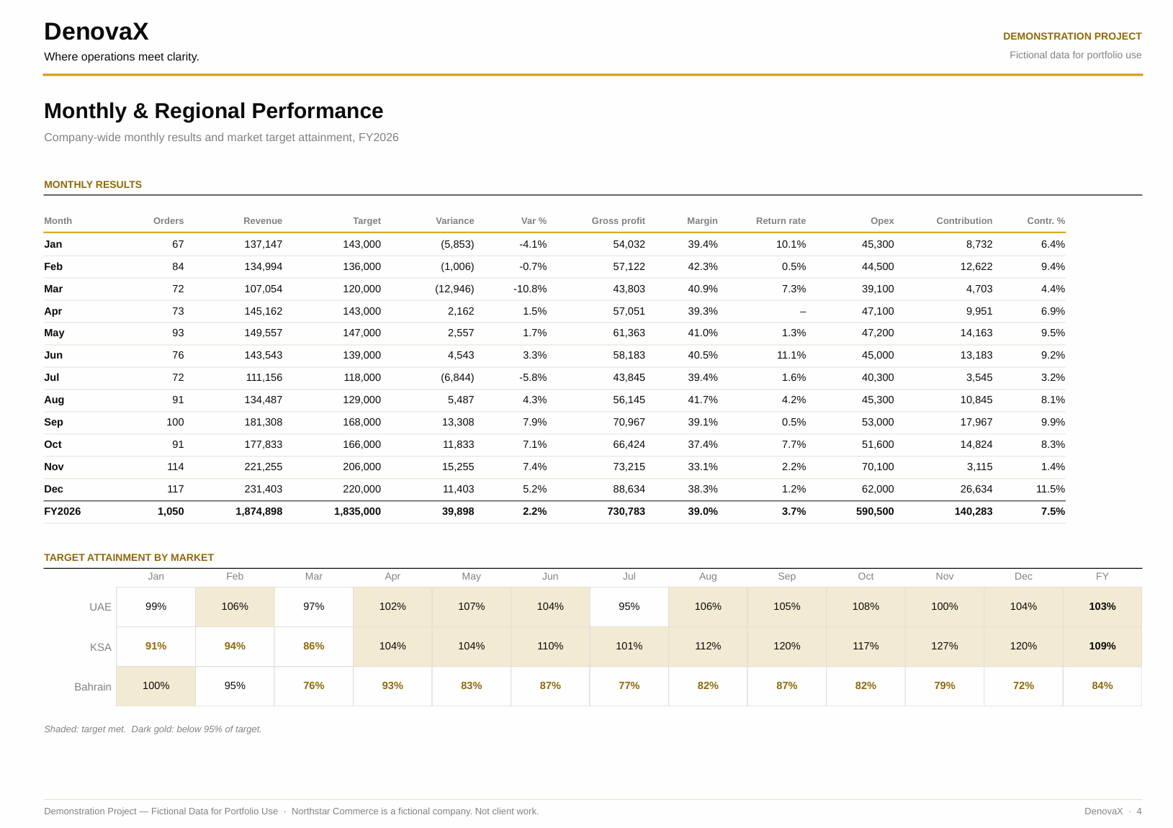This screenshot has height=828, width=1173.
Task: Select KSA Mar attainment cell 86%
Action: [314, 647]
